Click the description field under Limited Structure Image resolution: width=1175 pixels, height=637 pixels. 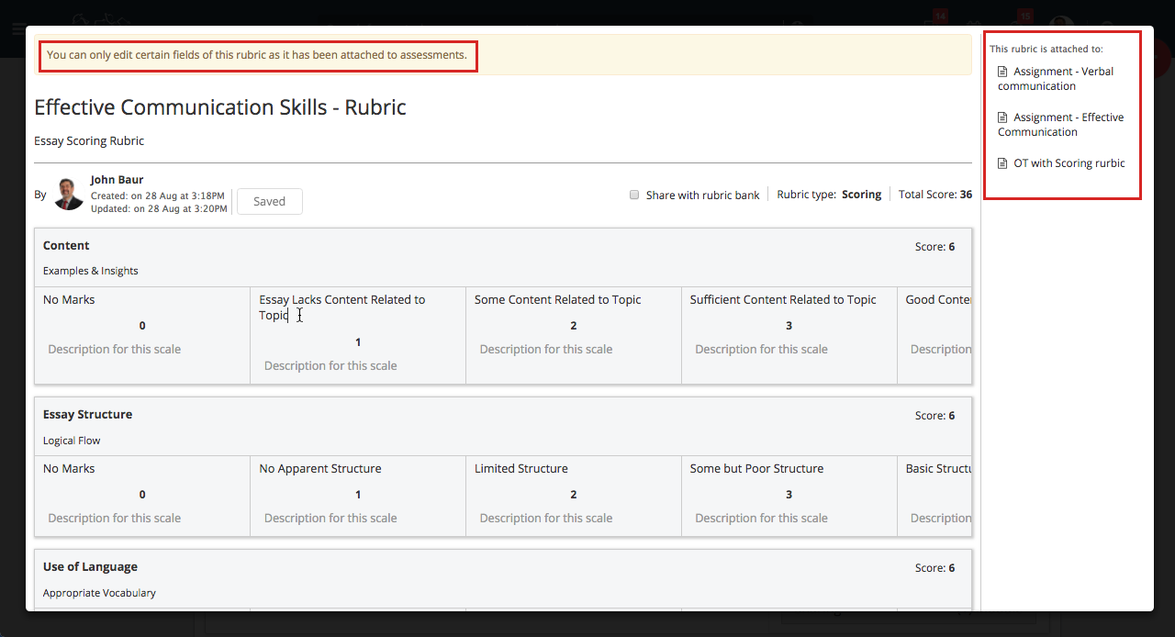point(546,519)
